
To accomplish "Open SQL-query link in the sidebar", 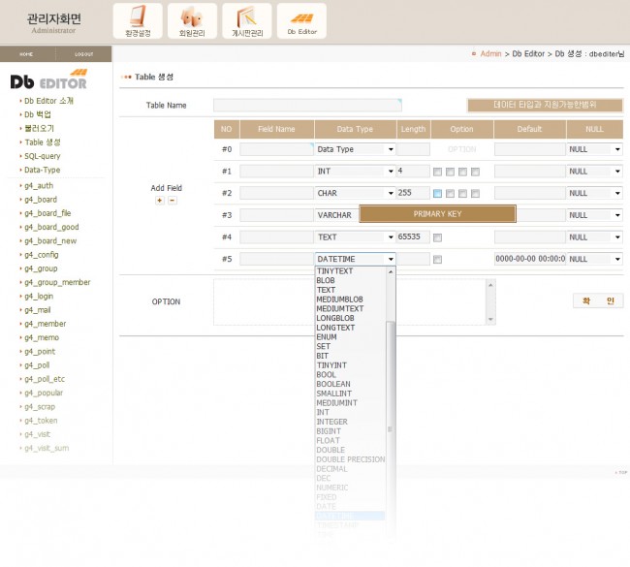I will (x=43, y=156).
